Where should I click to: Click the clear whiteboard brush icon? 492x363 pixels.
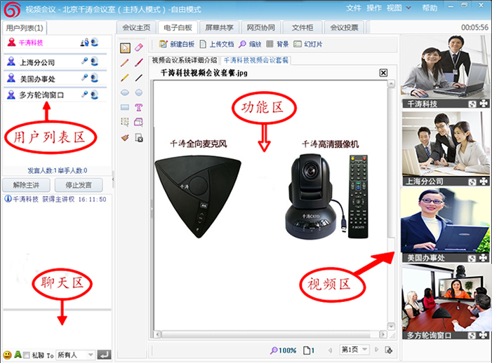[124, 137]
